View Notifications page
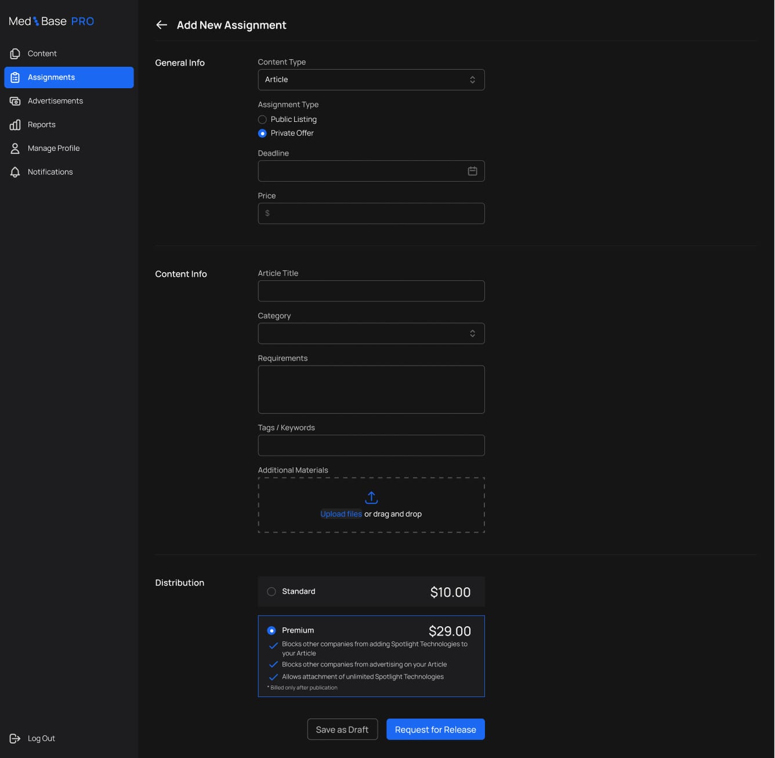The height and width of the screenshot is (758, 775). click(x=69, y=172)
